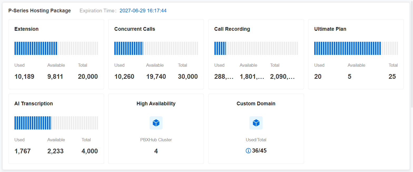This screenshot has width=413, height=172.
Task: Click the Concurrent Calls card title
Action: pyautogui.click(x=135, y=29)
